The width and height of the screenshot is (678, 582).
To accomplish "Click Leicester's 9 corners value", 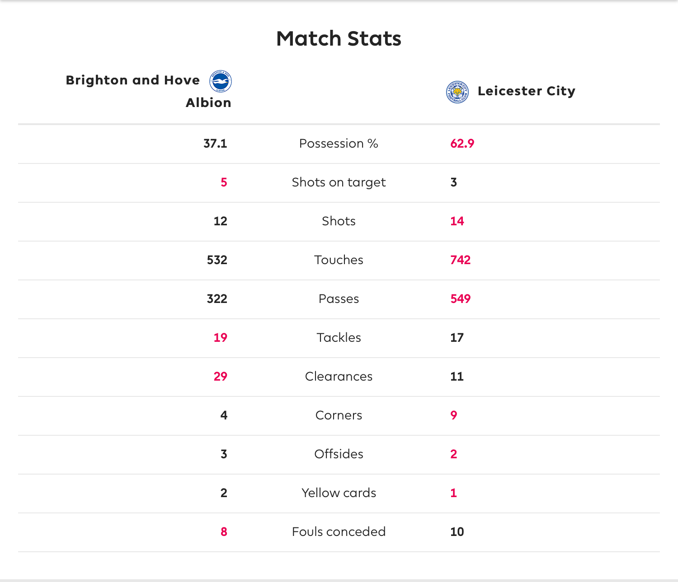I will [x=454, y=415].
